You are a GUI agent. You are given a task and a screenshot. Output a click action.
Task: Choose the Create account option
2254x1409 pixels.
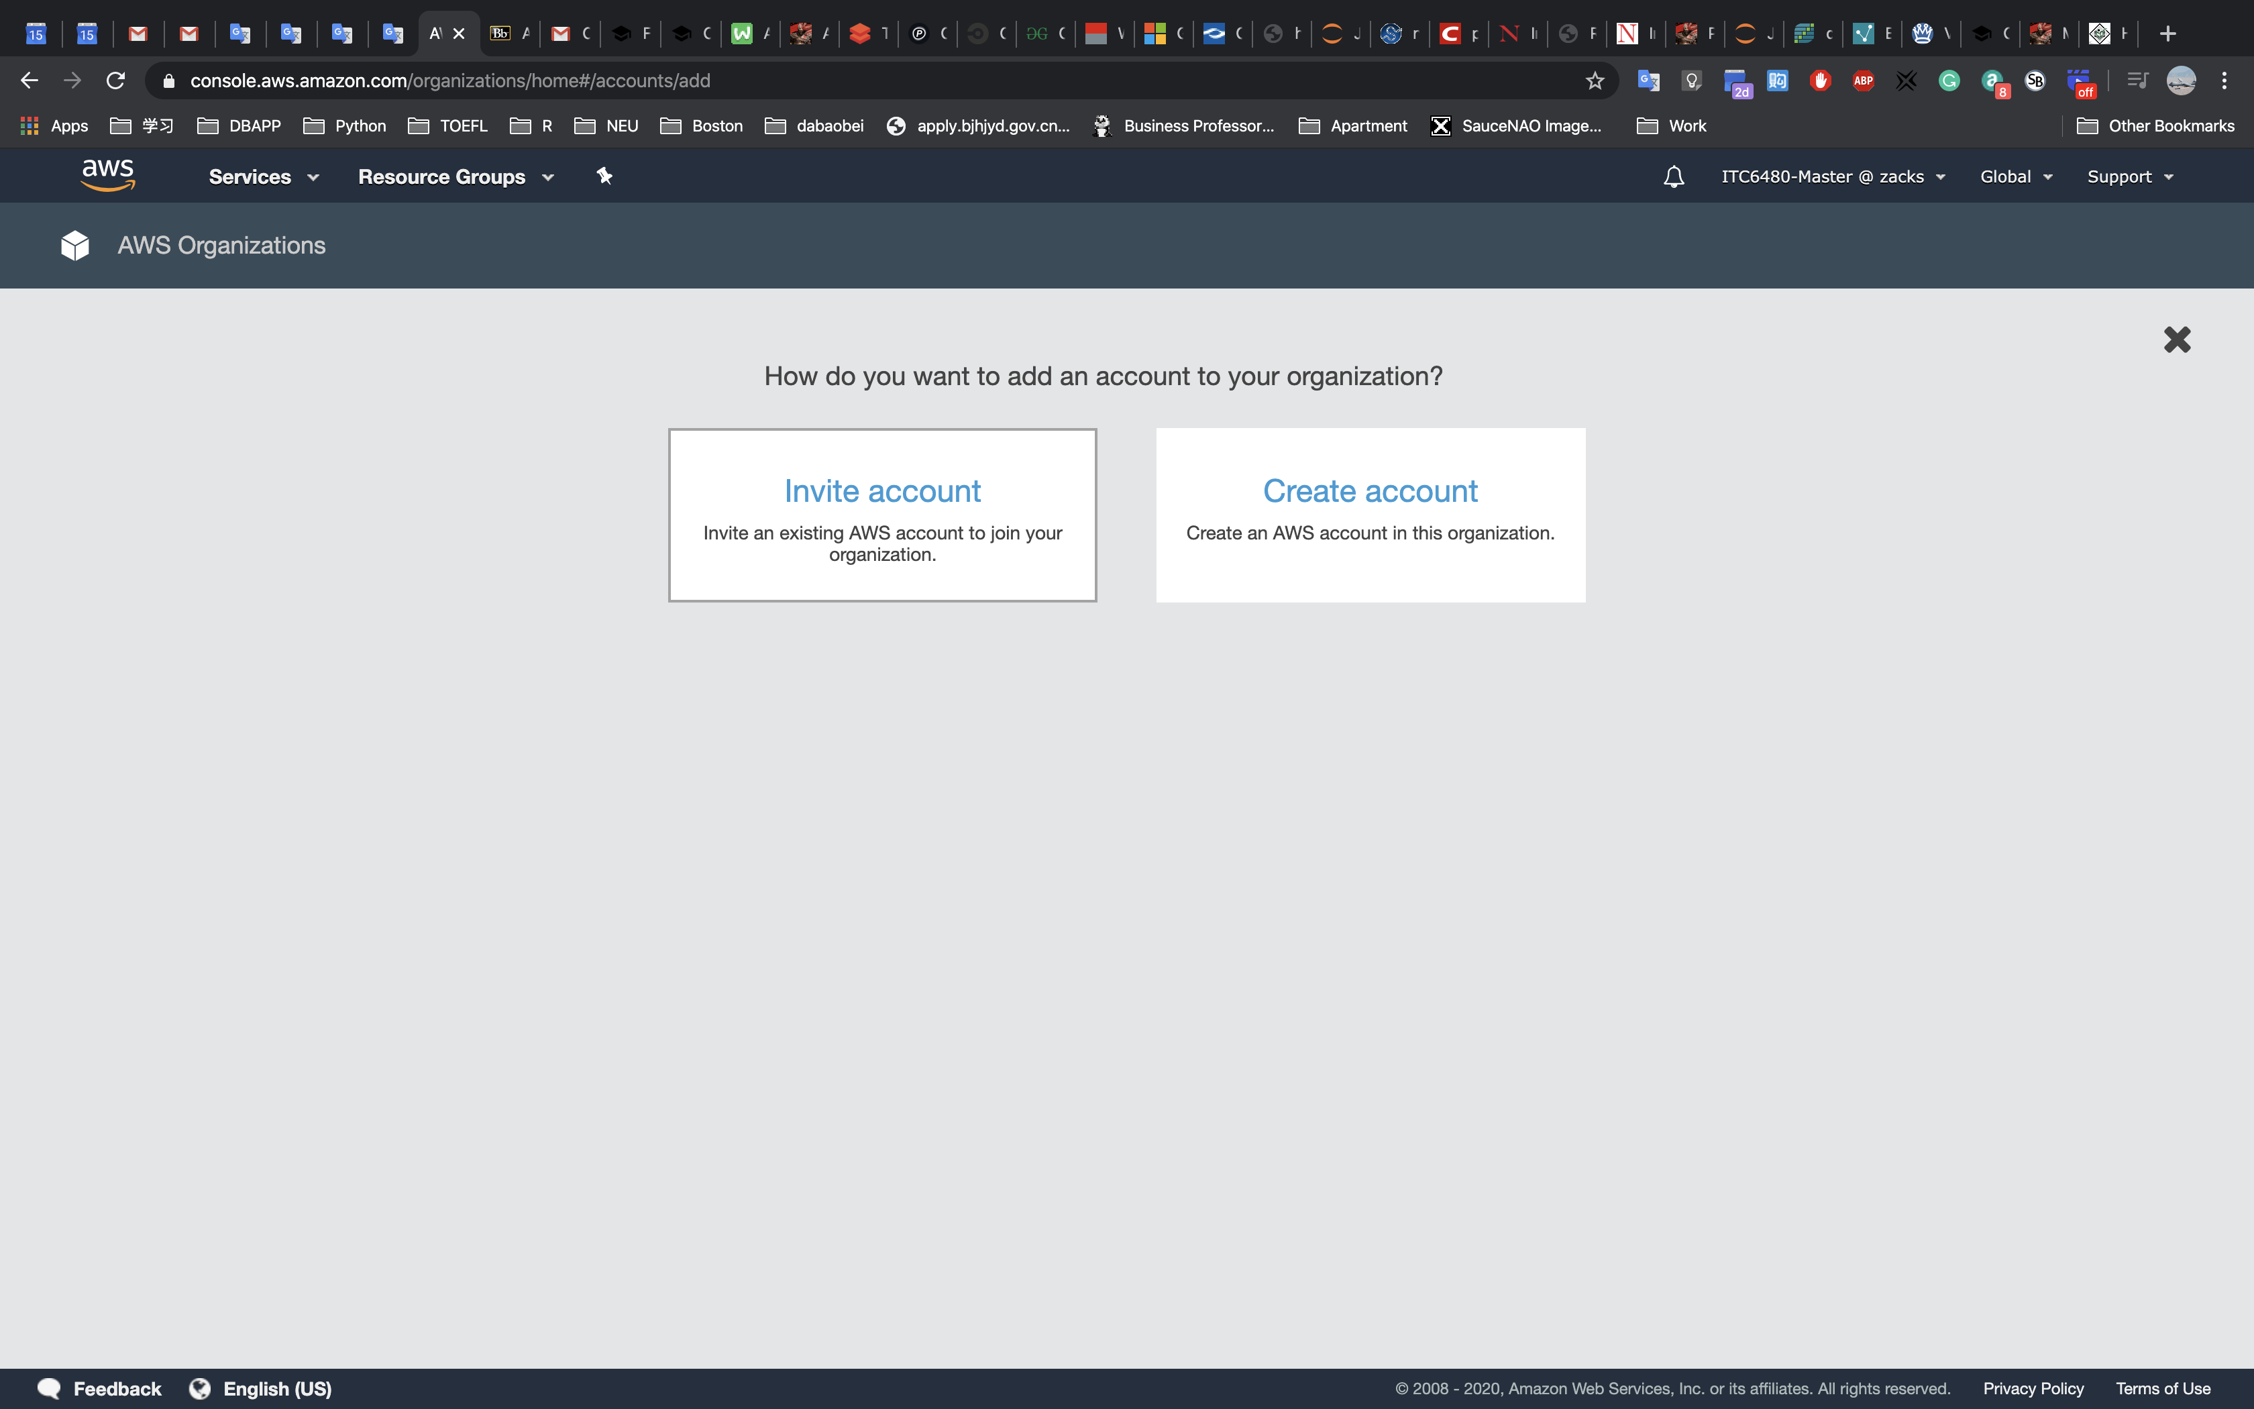click(1370, 515)
